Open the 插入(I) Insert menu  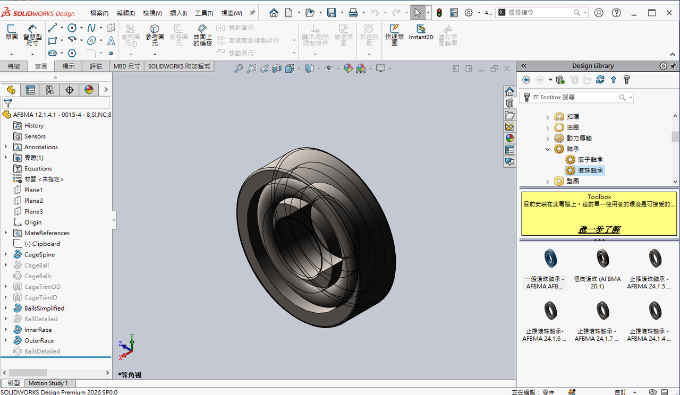pyautogui.click(x=177, y=13)
